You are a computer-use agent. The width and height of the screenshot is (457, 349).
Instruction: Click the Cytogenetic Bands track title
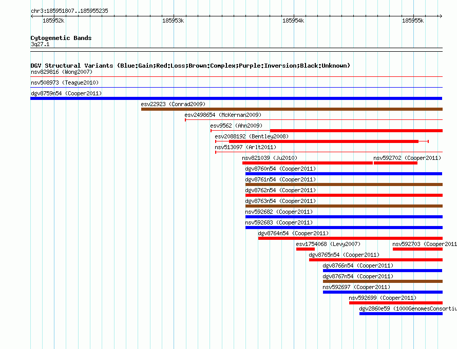(61, 38)
